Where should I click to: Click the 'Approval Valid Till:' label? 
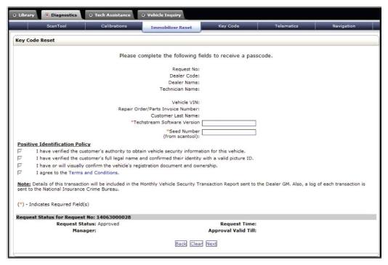pos(232,231)
